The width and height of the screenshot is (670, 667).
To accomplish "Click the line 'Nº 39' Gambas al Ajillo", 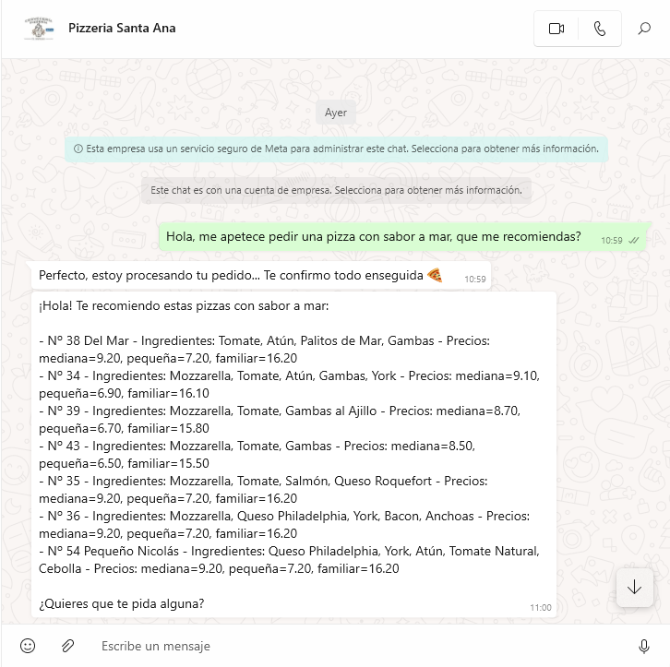I will (280, 420).
